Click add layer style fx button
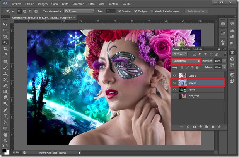Image resolution: width=239 pixels, height=157 pixels. coord(188,127)
